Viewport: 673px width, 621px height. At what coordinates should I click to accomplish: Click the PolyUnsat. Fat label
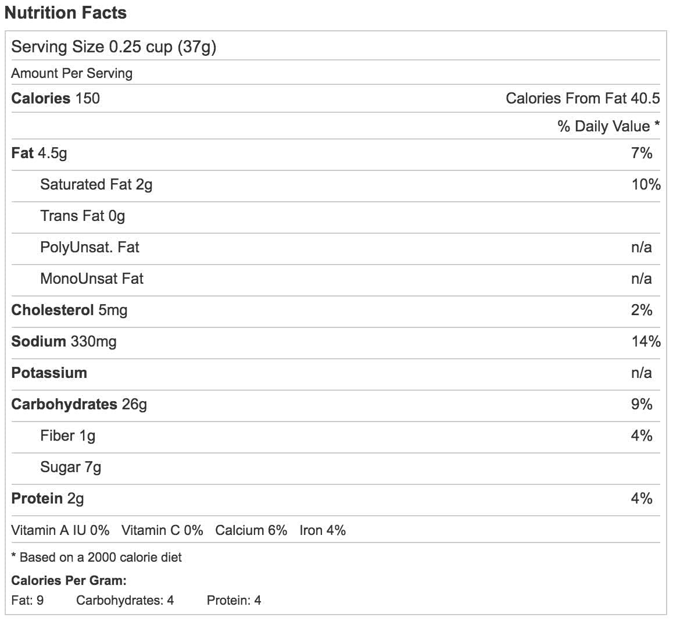pos(90,247)
